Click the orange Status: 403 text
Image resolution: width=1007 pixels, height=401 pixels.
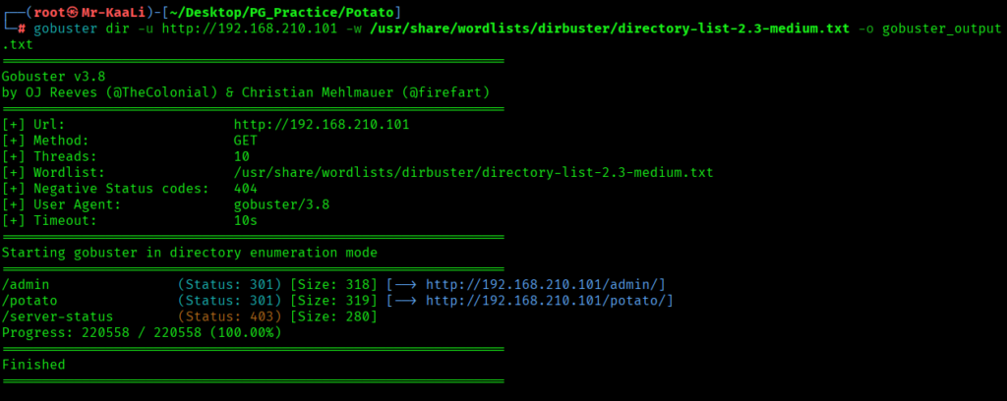pyautogui.click(x=230, y=316)
